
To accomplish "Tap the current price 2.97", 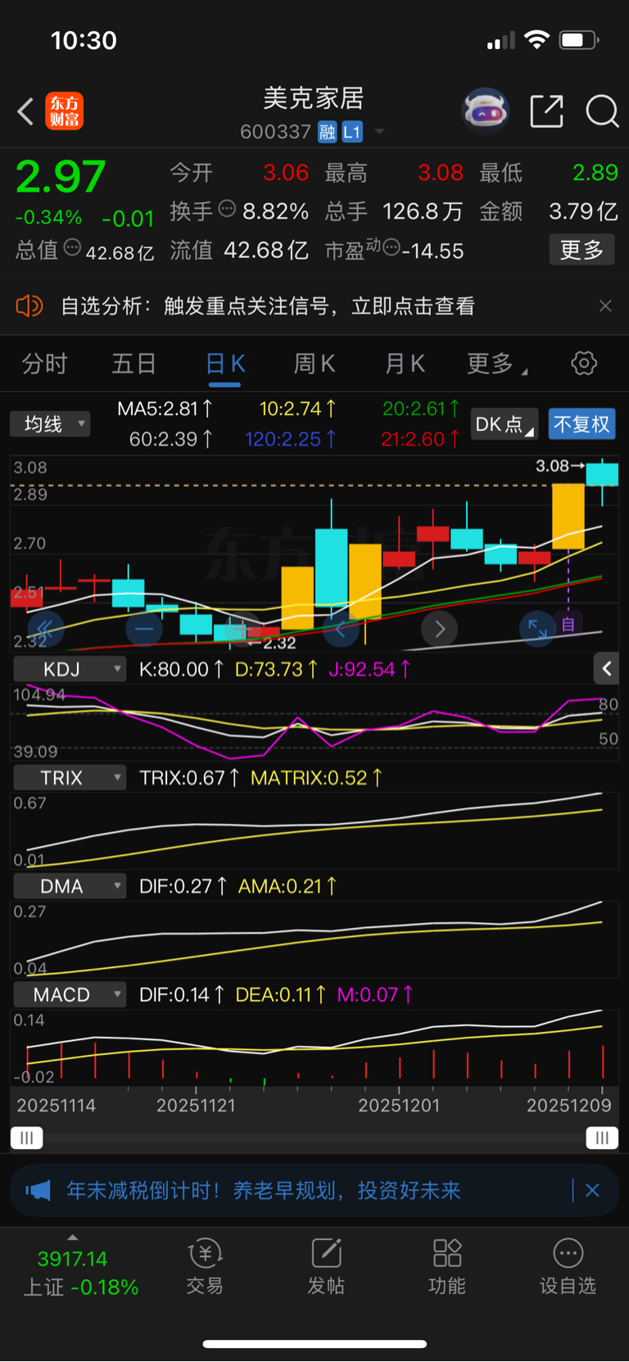I will 61,177.
